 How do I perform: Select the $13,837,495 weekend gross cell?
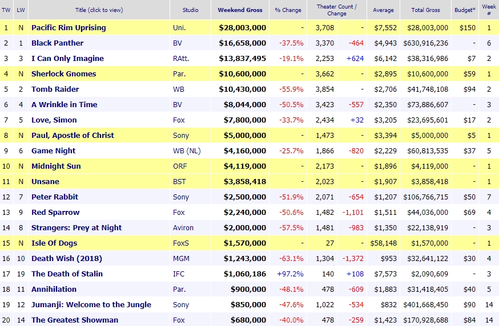(243, 59)
